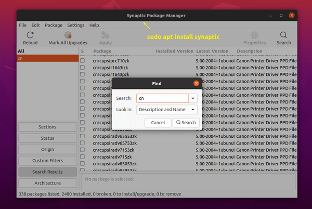Image resolution: width=312 pixels, height=209 pixels.
Task: Click the Search button in the Find dialog
Action: tap(186, 123)
